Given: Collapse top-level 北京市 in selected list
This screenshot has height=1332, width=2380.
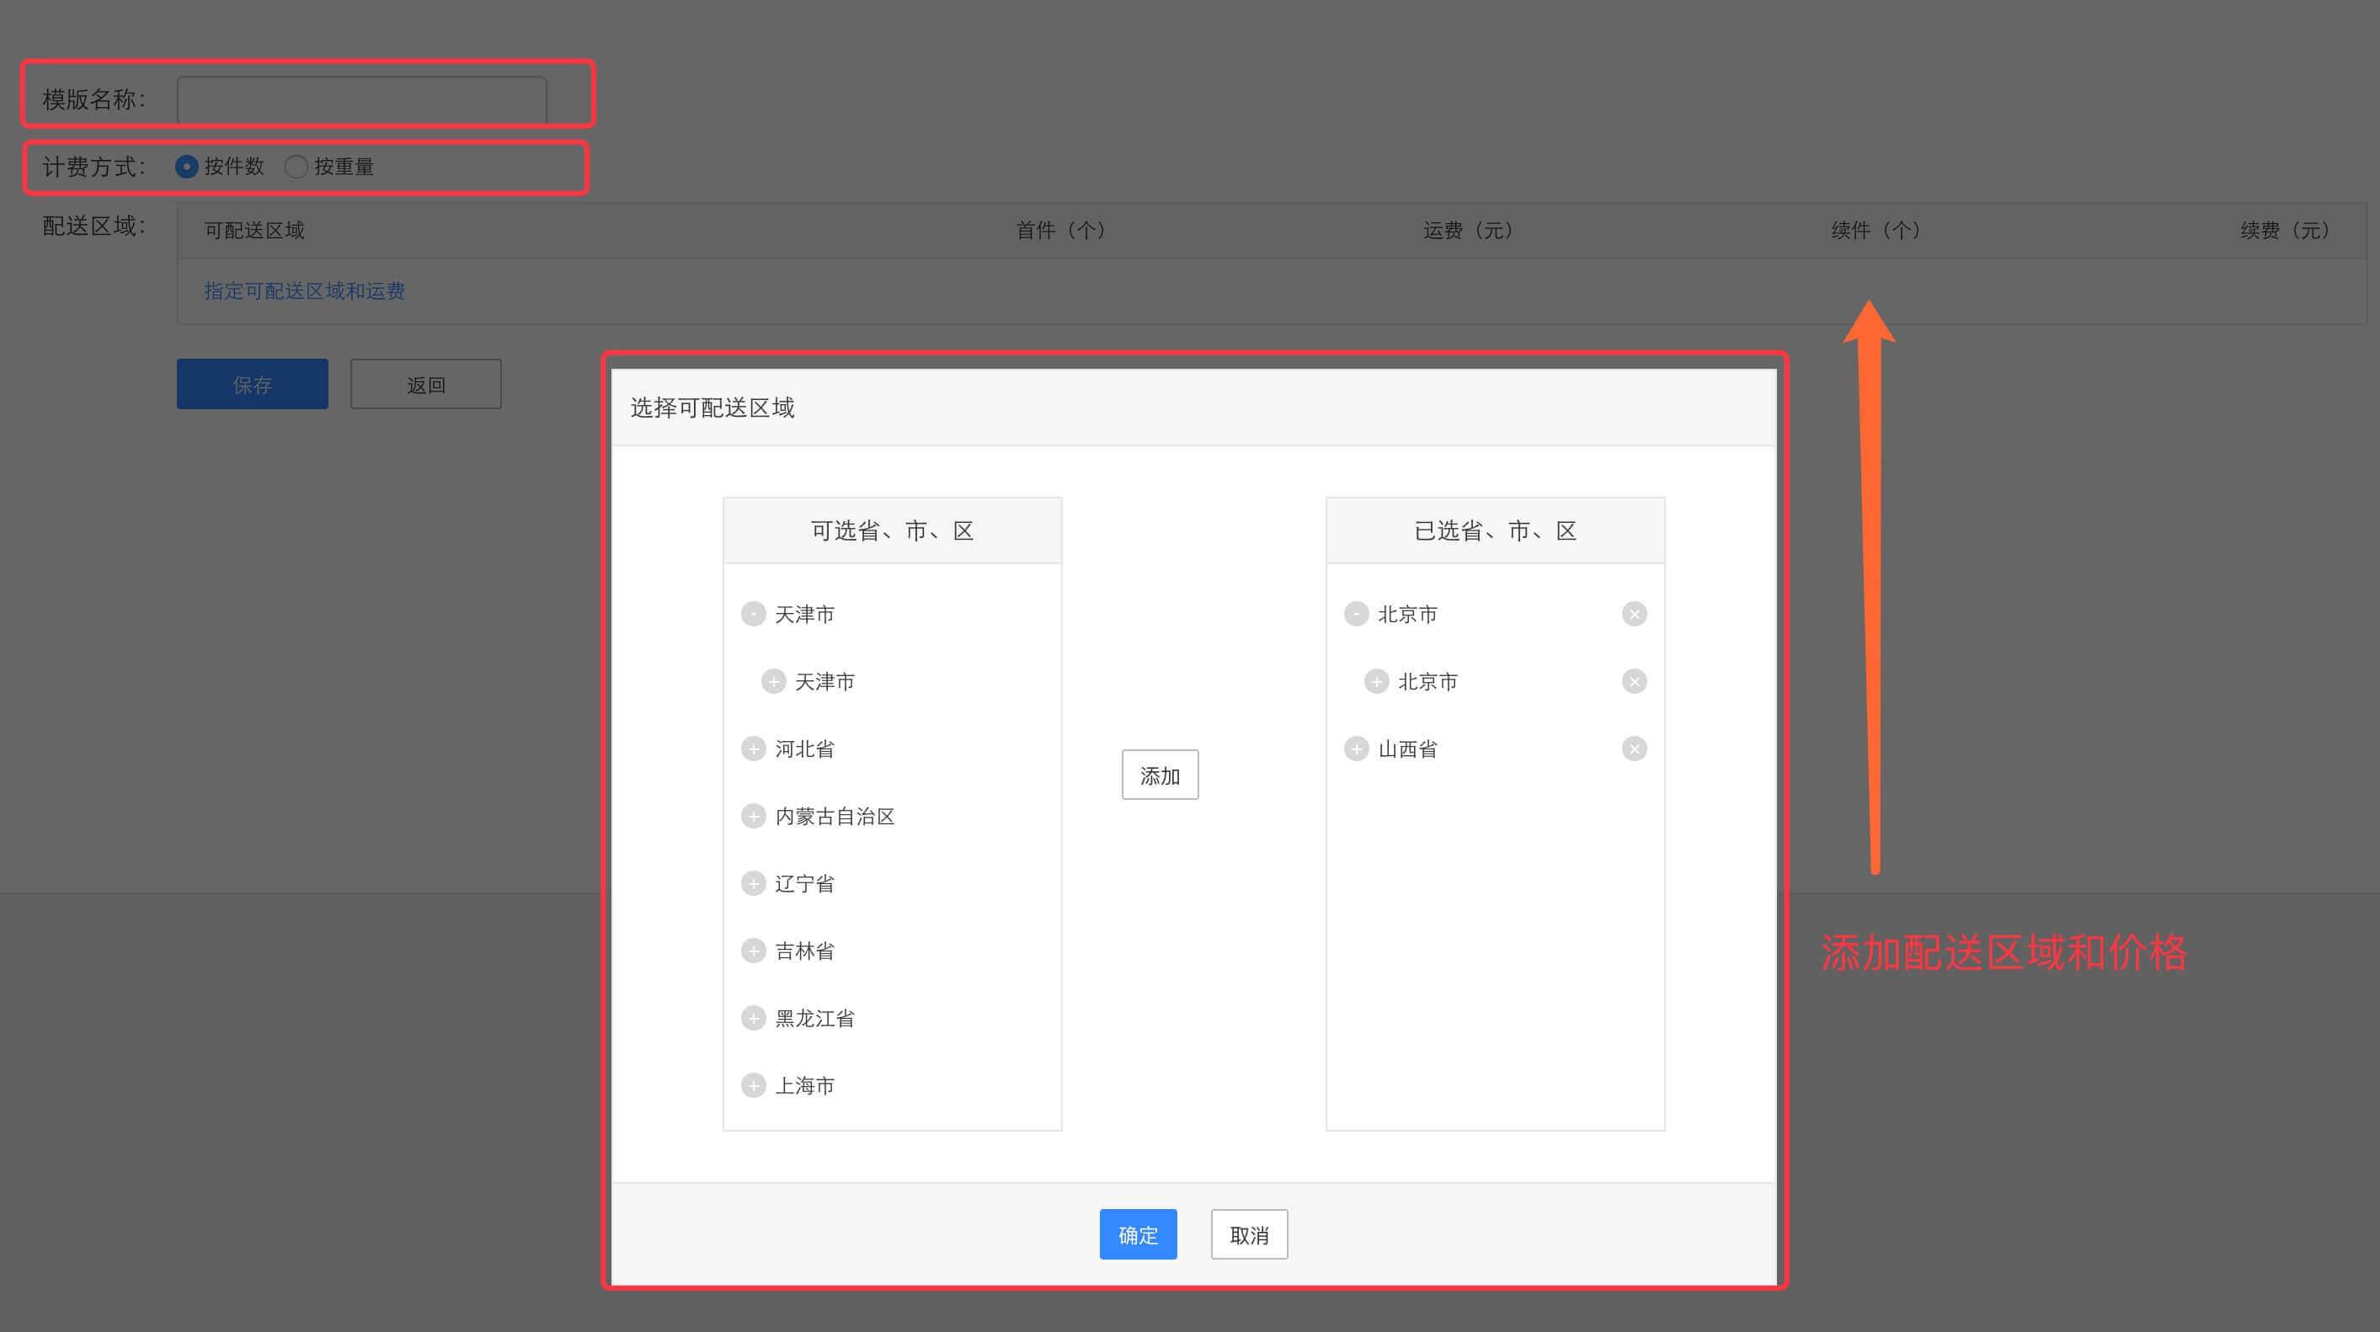Looking at the screenshot, I should click(x=1355, y=615).
